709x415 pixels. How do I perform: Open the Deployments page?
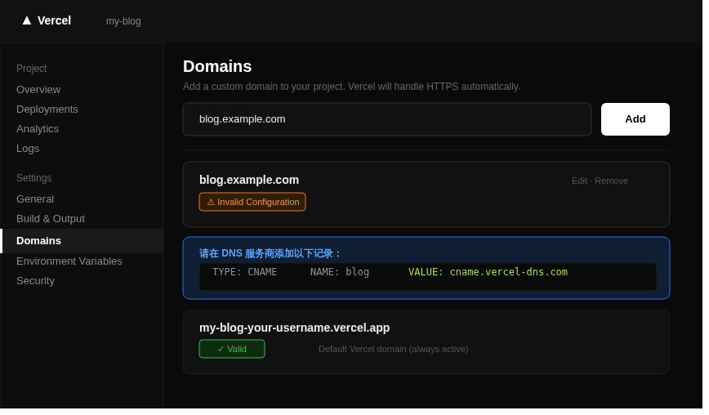47,109
